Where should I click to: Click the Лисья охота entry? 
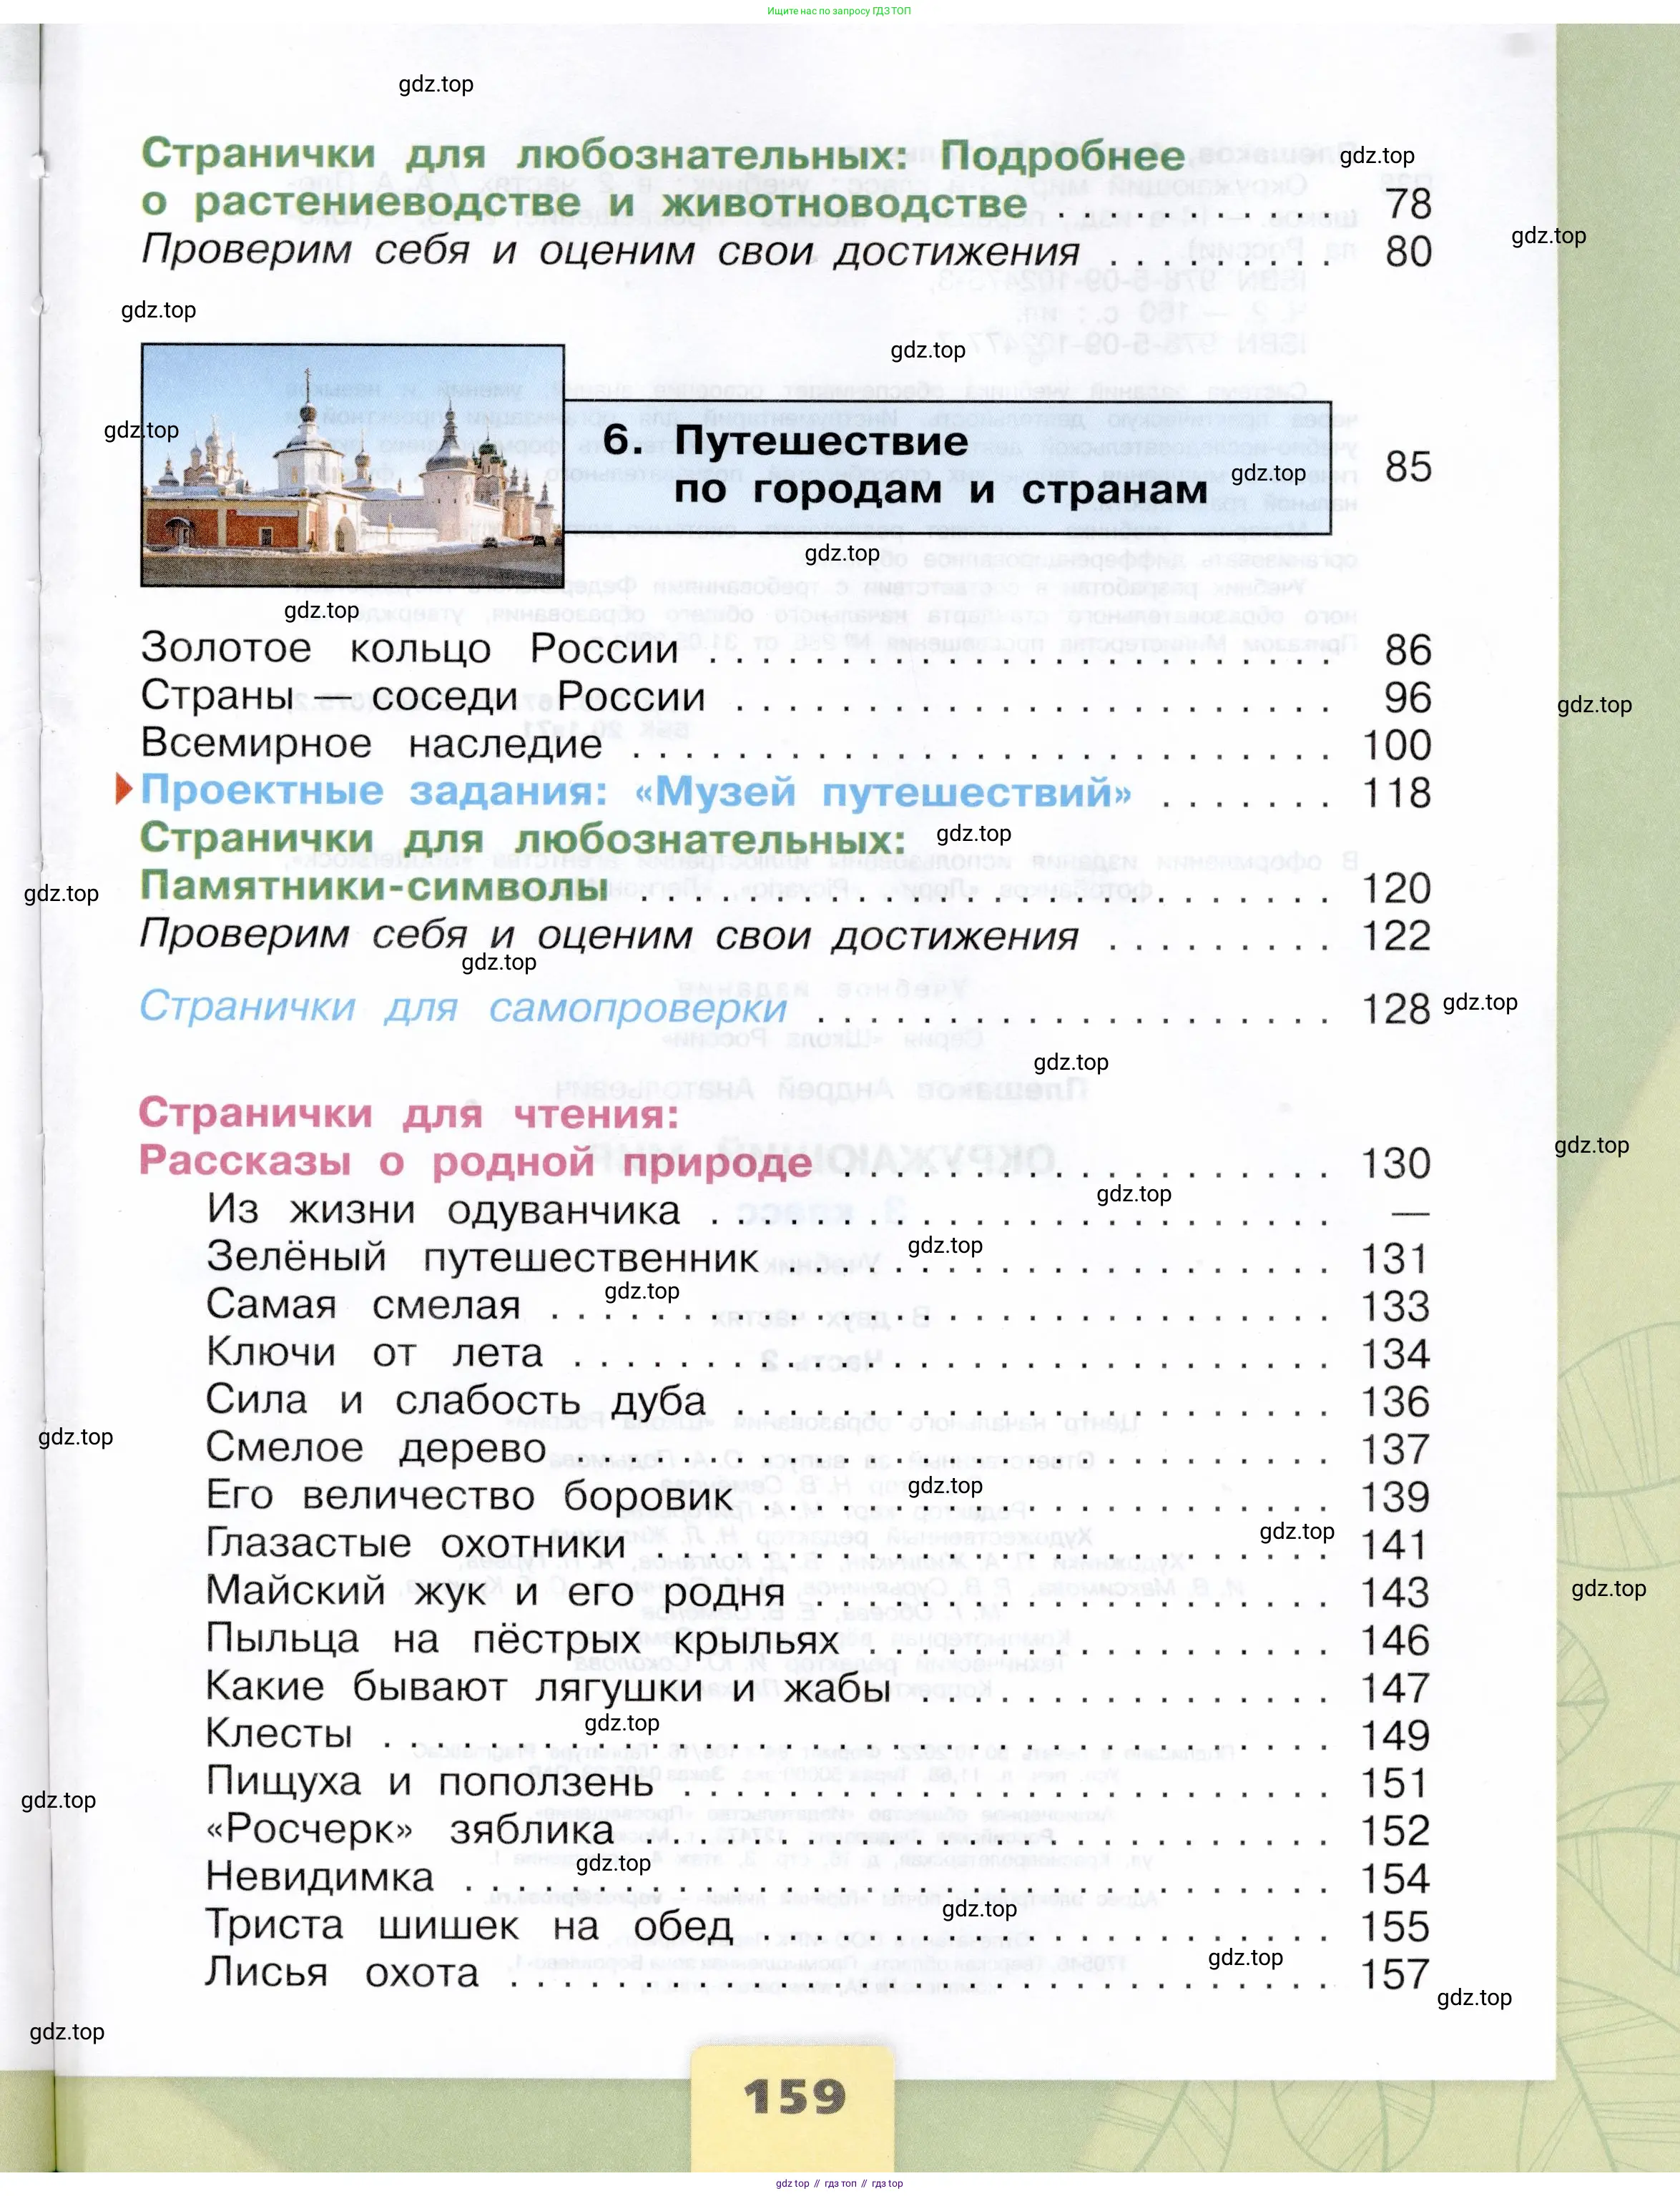341,1973
